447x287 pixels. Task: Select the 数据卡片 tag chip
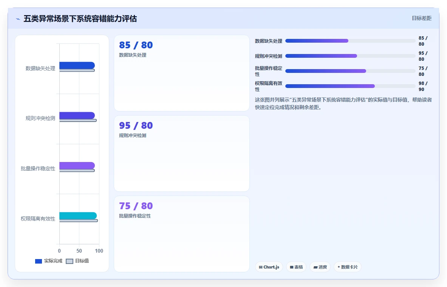click(x=348, y=267)
